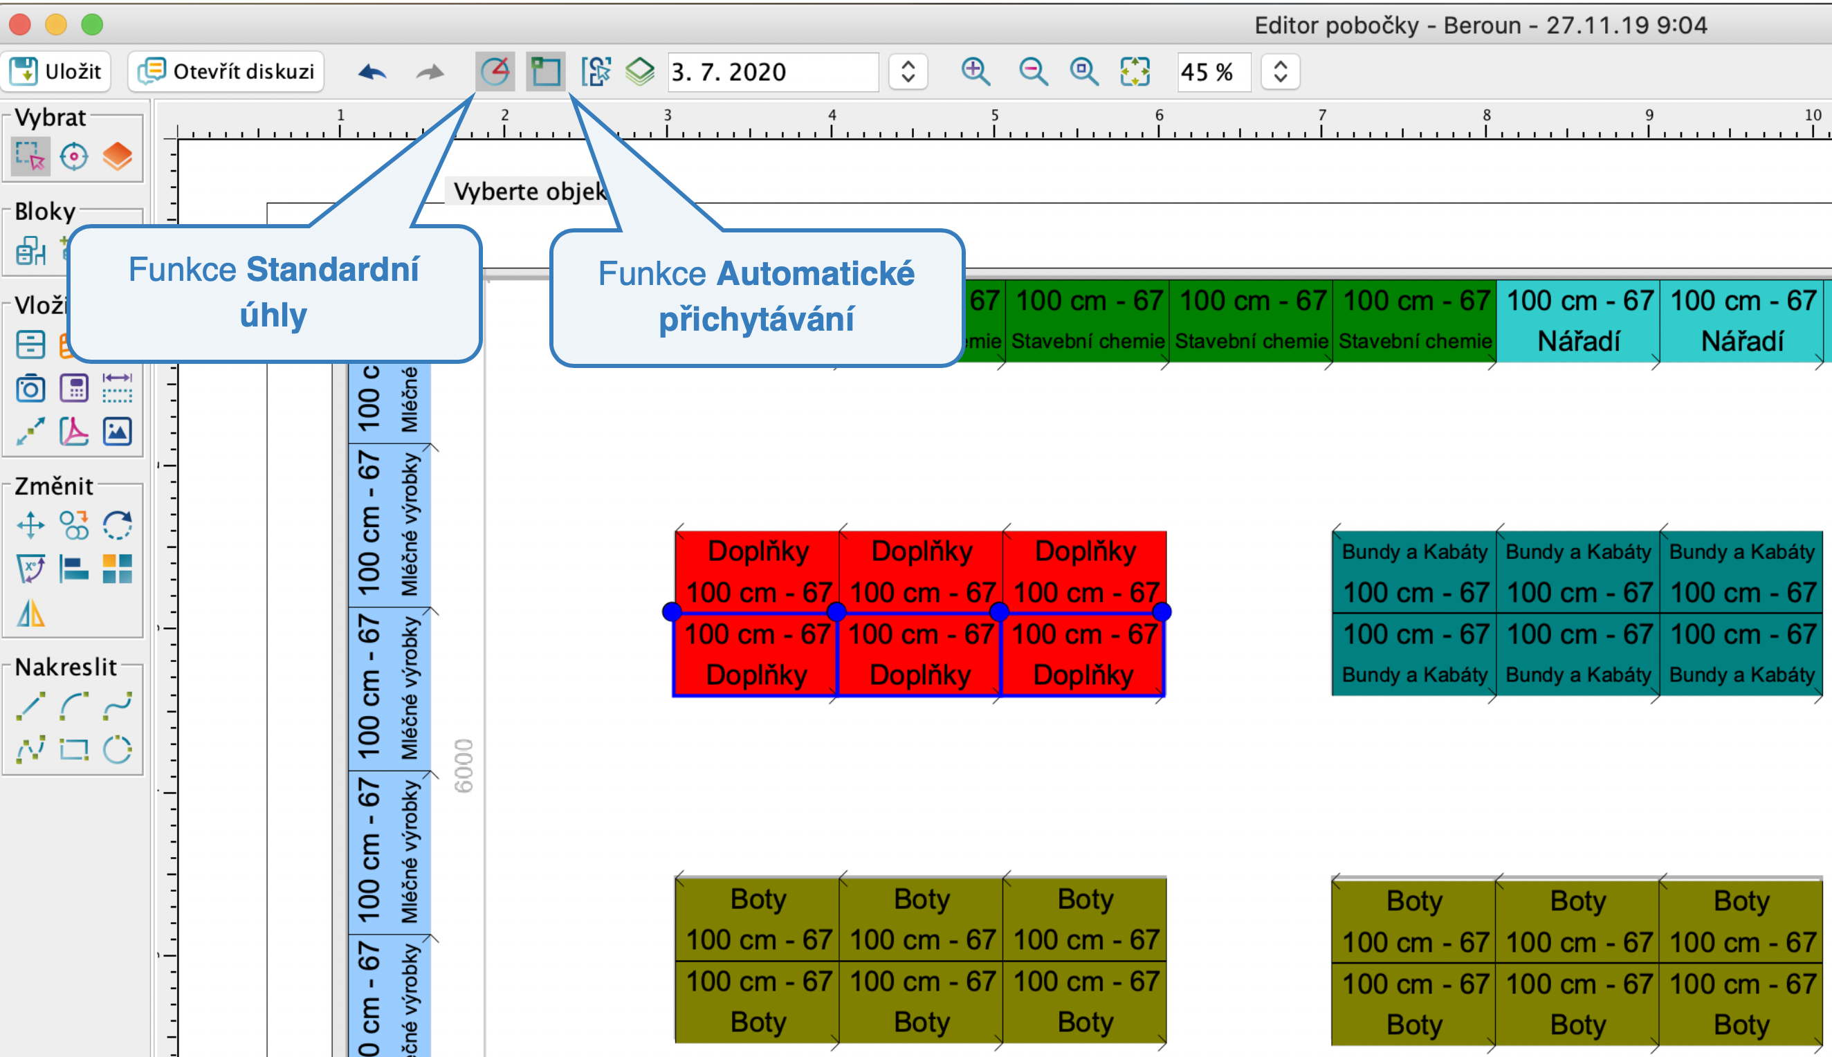Draw a rectangle from Nakreslit panel

74,749
